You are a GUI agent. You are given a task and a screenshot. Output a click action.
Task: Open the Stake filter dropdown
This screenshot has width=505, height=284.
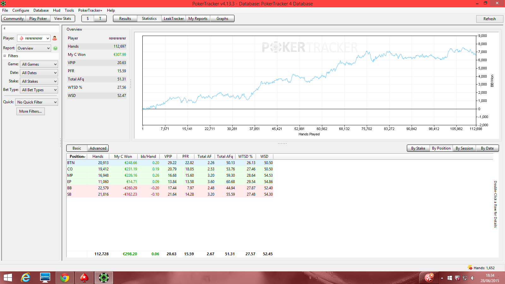[39, 81]
